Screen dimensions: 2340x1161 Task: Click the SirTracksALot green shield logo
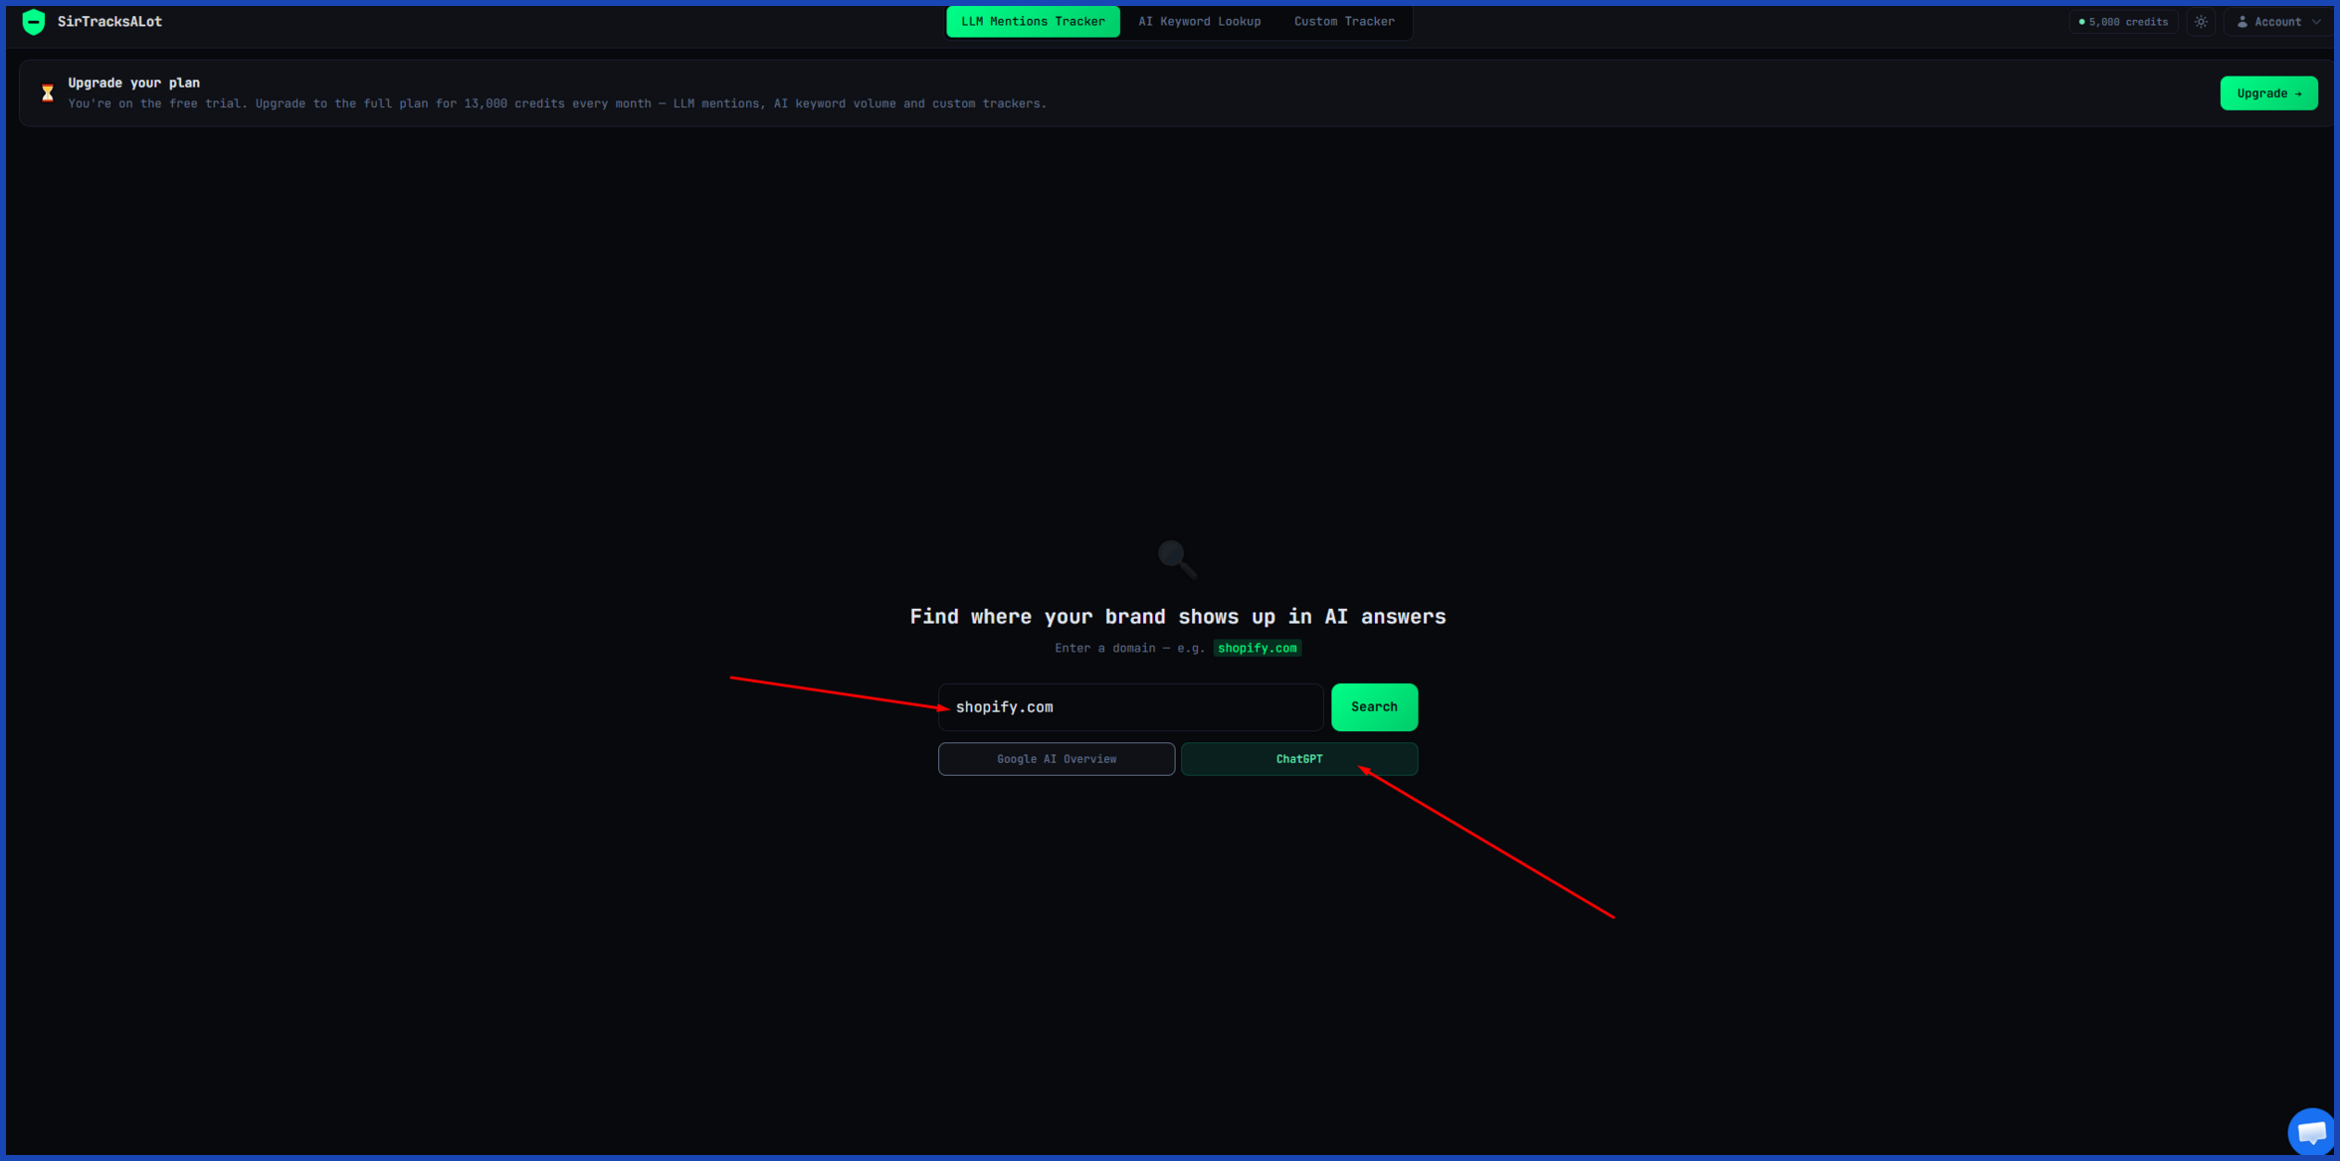tap(34, 22)
